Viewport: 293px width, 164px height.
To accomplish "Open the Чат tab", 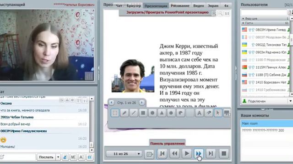I will (119, 6).
